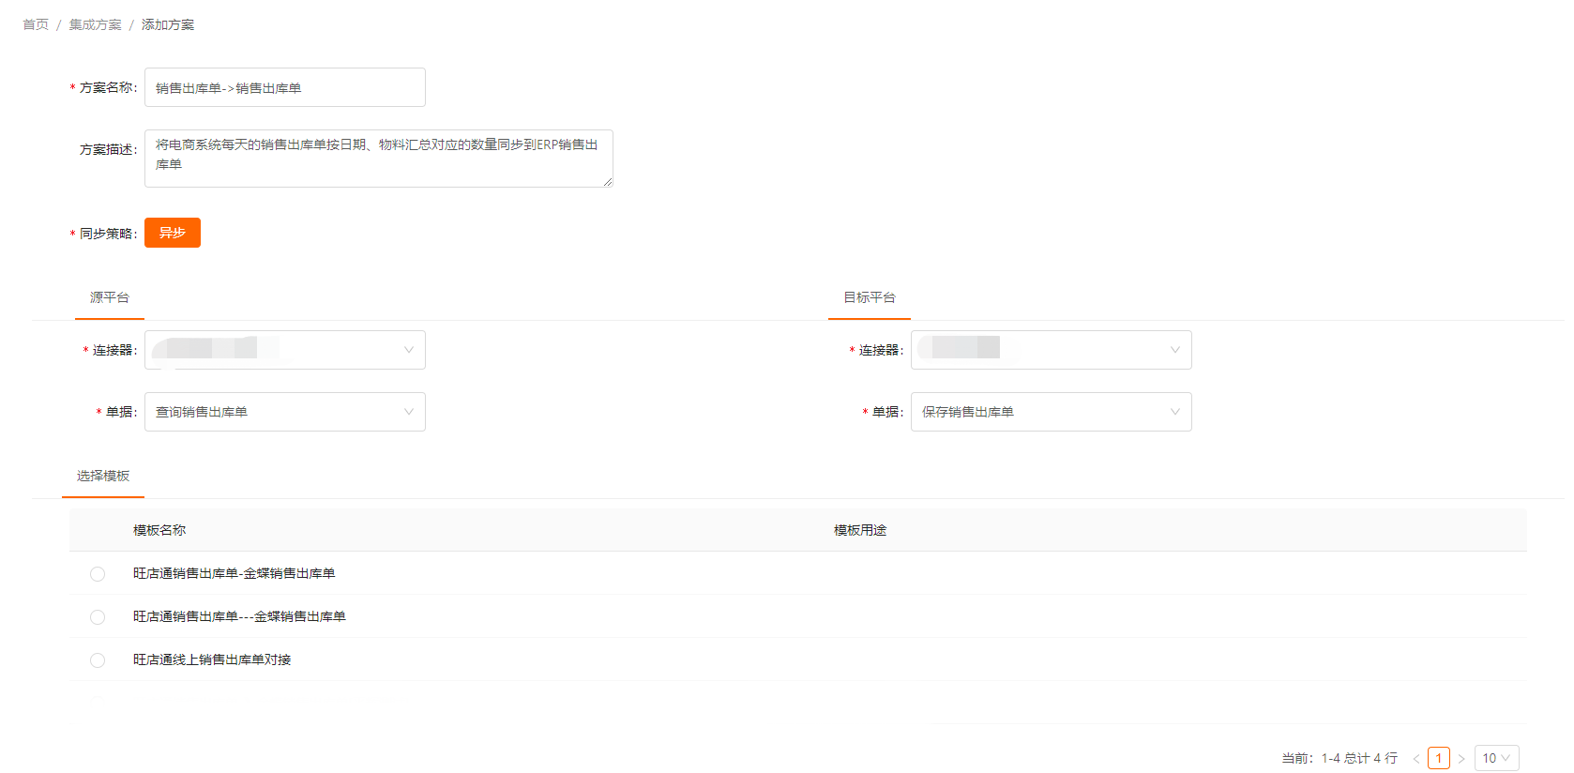Click the next page arrow in pagination
1574x773 pixels.
tap(1461, 758)
